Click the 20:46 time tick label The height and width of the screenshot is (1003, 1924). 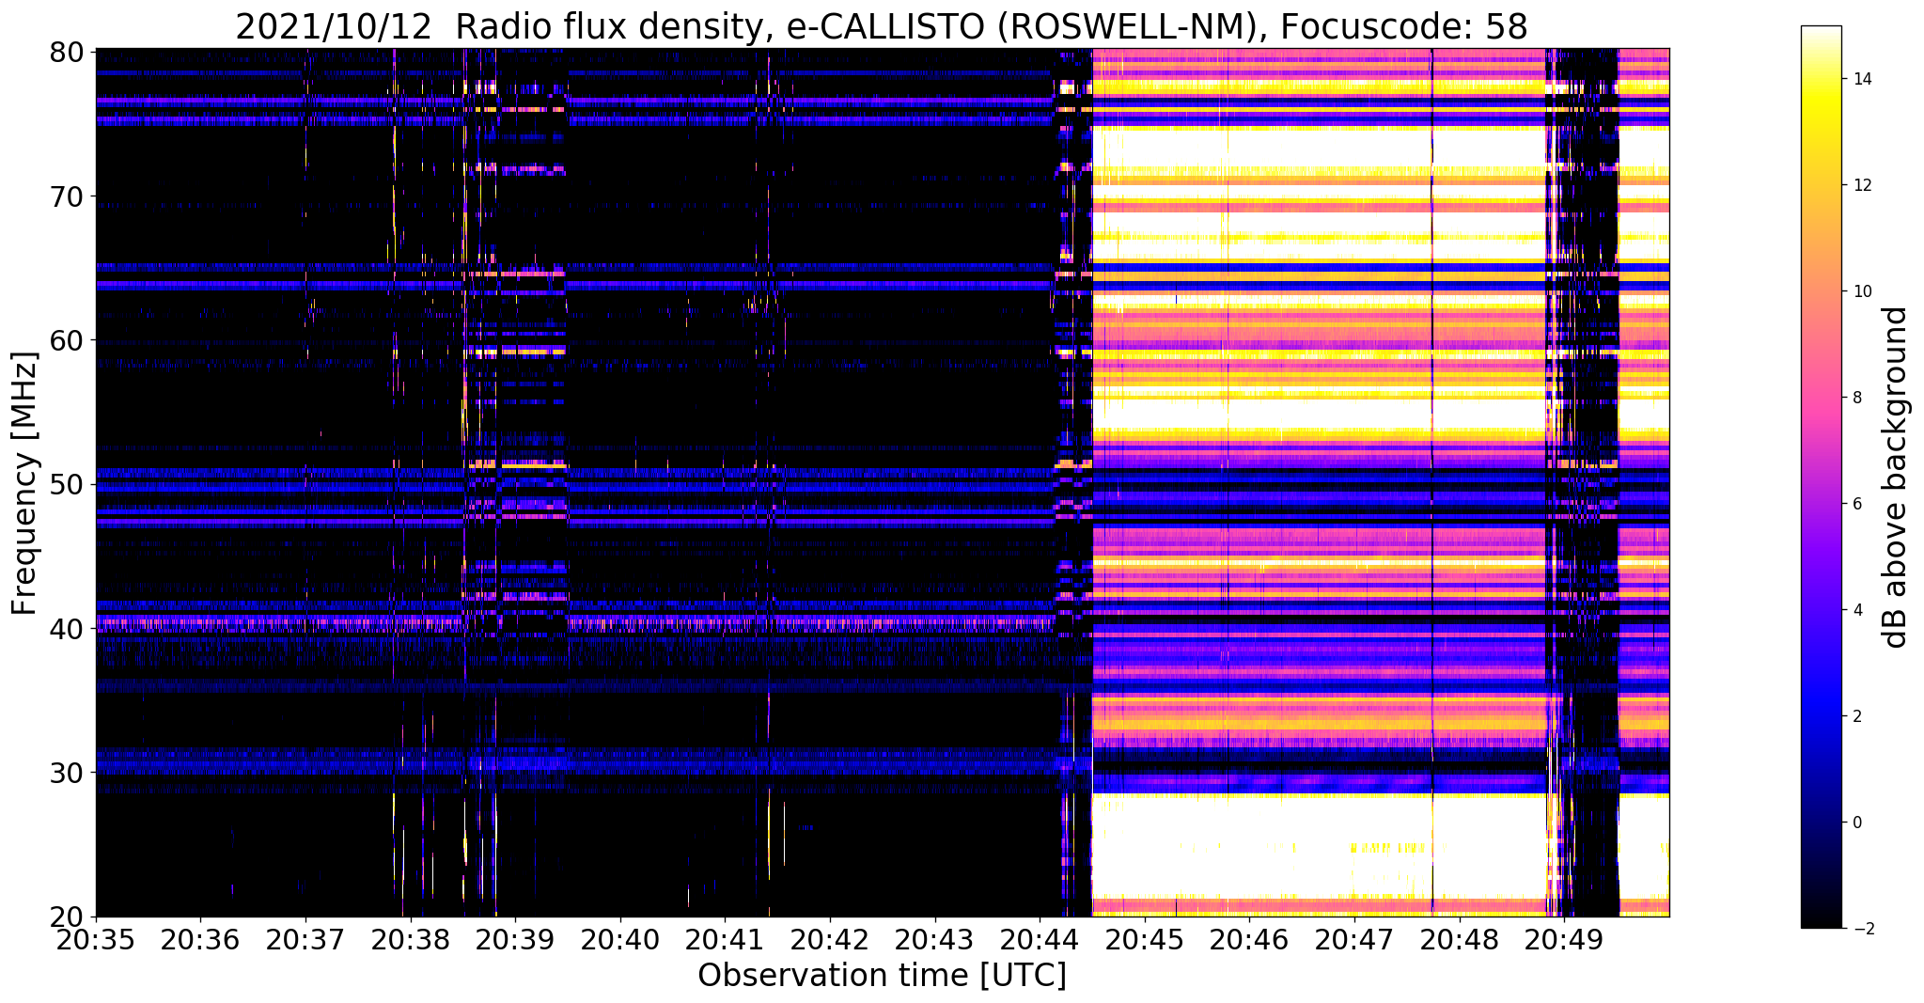[x=1248, y=938]
